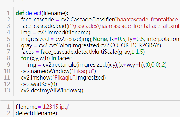Click the COLOR_BGR2GRAY constant

point(135,45)
